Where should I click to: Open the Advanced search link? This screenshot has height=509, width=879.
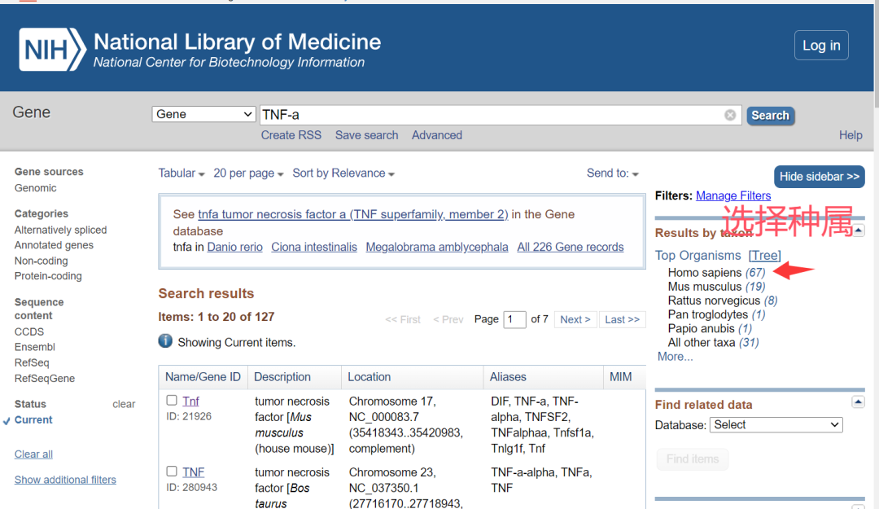point(436,135)
